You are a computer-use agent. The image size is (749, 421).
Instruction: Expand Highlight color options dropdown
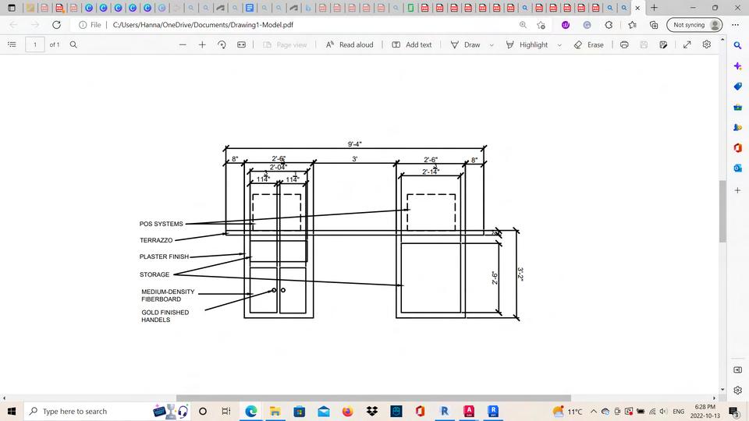pyautogui.click(x=559, y=45)
